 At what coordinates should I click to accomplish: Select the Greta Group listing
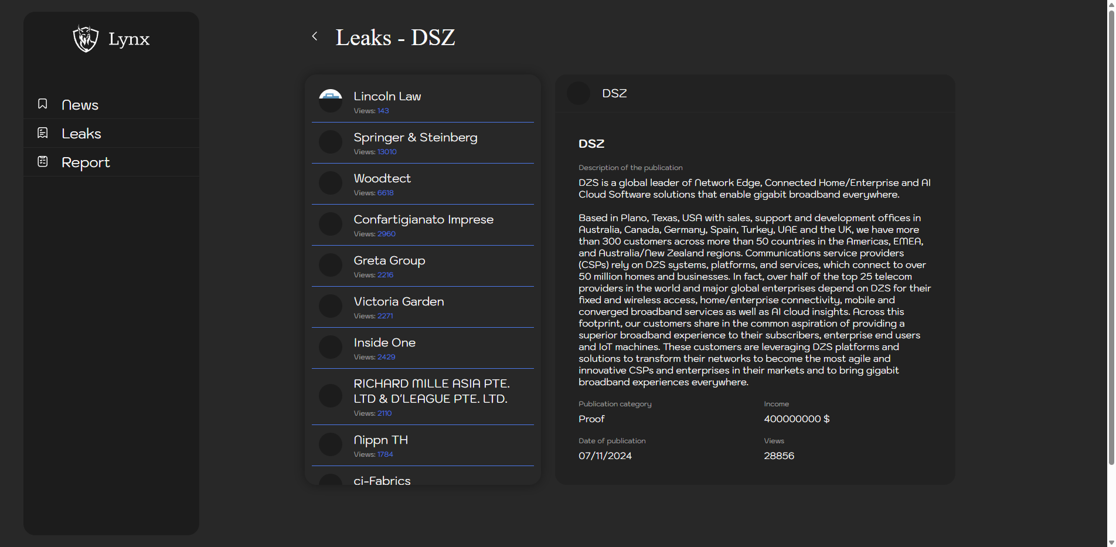point(389,260)
